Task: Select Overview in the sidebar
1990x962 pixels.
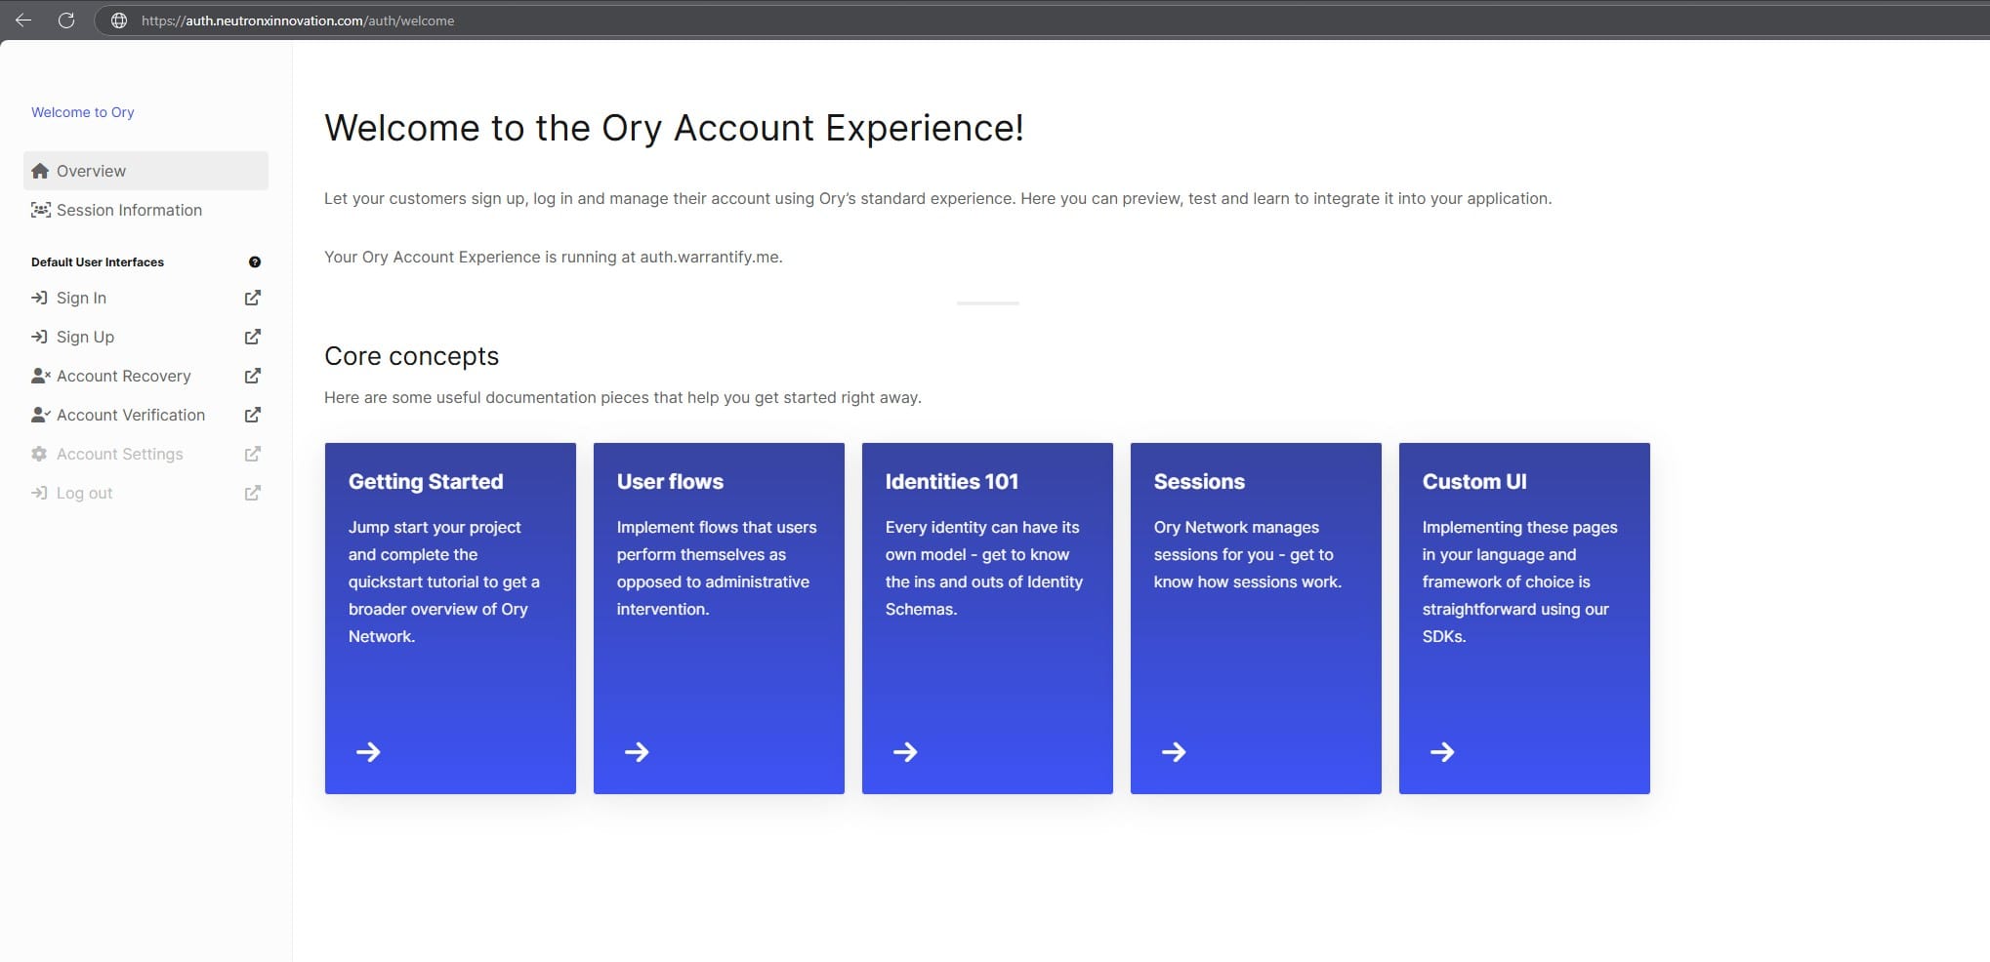Action: 91,171
